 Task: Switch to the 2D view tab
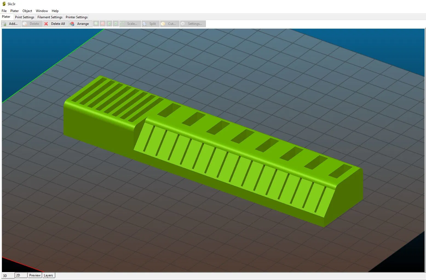[21, 275]
